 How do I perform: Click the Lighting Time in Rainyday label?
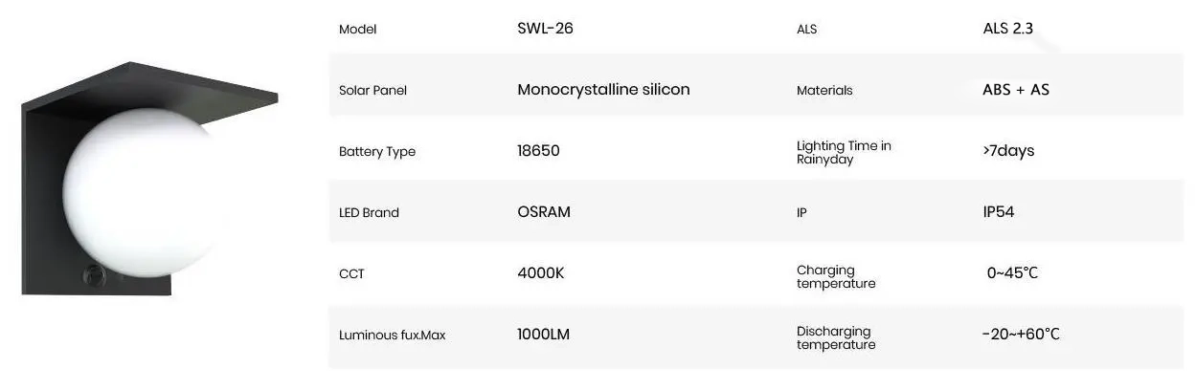pos(844,152)
